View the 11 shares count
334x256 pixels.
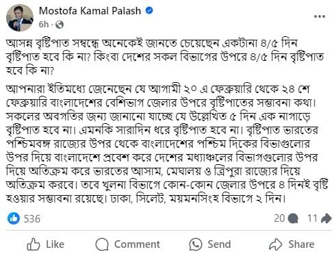[312, 218]
